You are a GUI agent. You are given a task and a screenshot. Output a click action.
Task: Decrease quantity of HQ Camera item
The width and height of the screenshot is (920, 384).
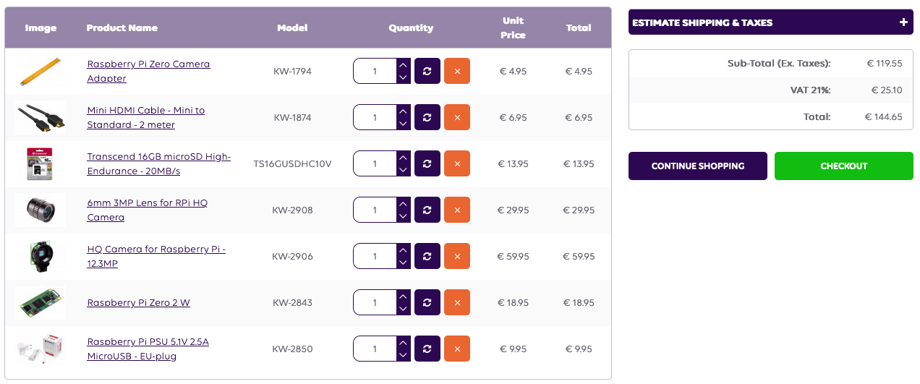click(404, 263)
